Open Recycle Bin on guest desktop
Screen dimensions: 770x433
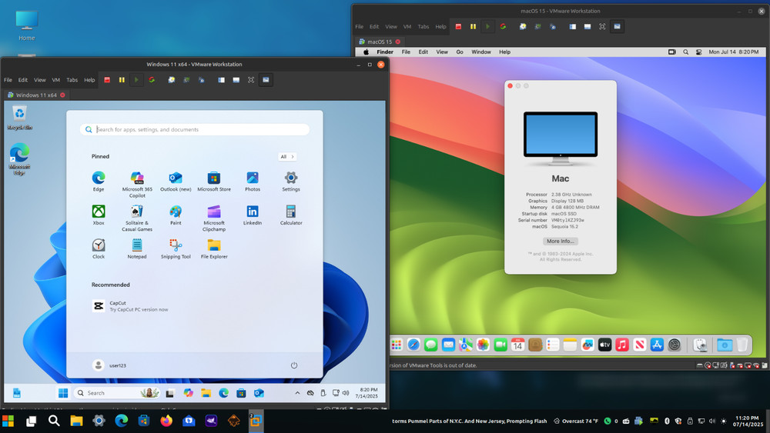click(x=20, y=118)
